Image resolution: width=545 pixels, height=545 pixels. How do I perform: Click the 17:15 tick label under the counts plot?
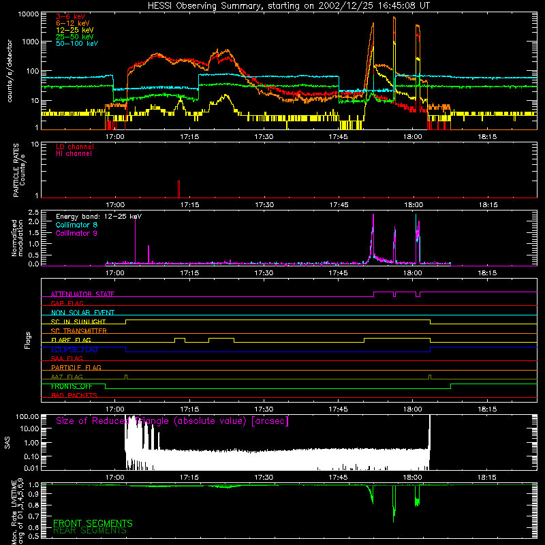(189, 137)
